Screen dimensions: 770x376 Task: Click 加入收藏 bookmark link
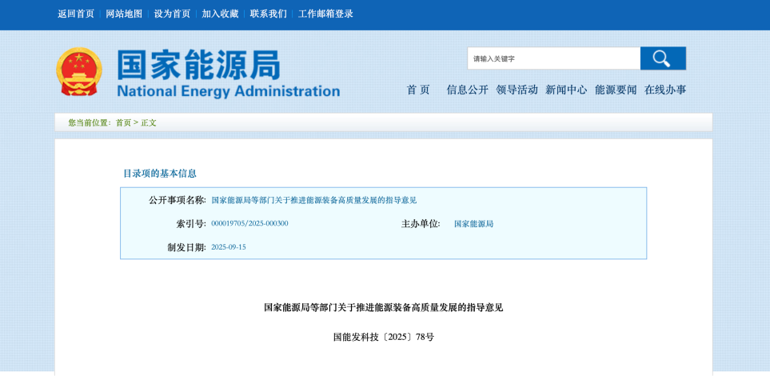point(220,14)
